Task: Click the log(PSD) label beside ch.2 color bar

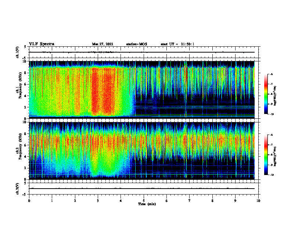Action: pos(275,156)
